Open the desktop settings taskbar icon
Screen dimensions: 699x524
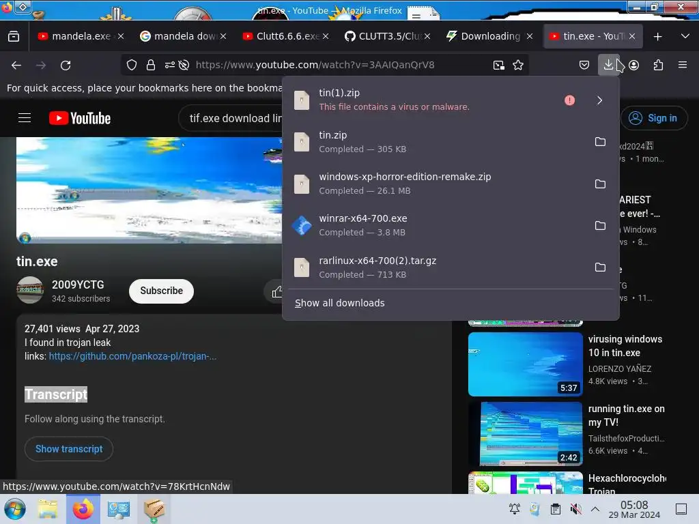[x=119, y=509]
